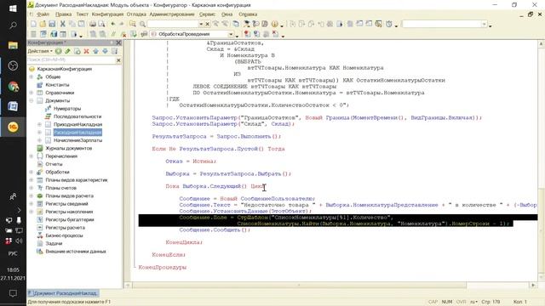The height and width of the screenshot is (306, 545).
Task: Click the КонецПроцедуры code line
Action: 163,267
